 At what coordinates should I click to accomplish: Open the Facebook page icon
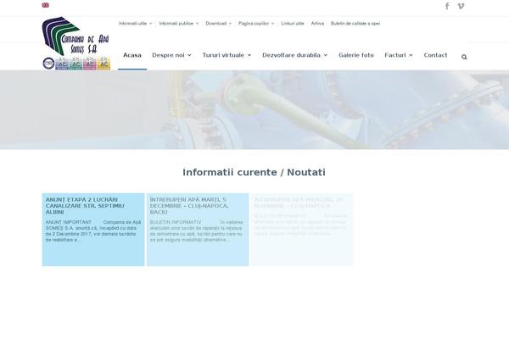pos(447,6)
